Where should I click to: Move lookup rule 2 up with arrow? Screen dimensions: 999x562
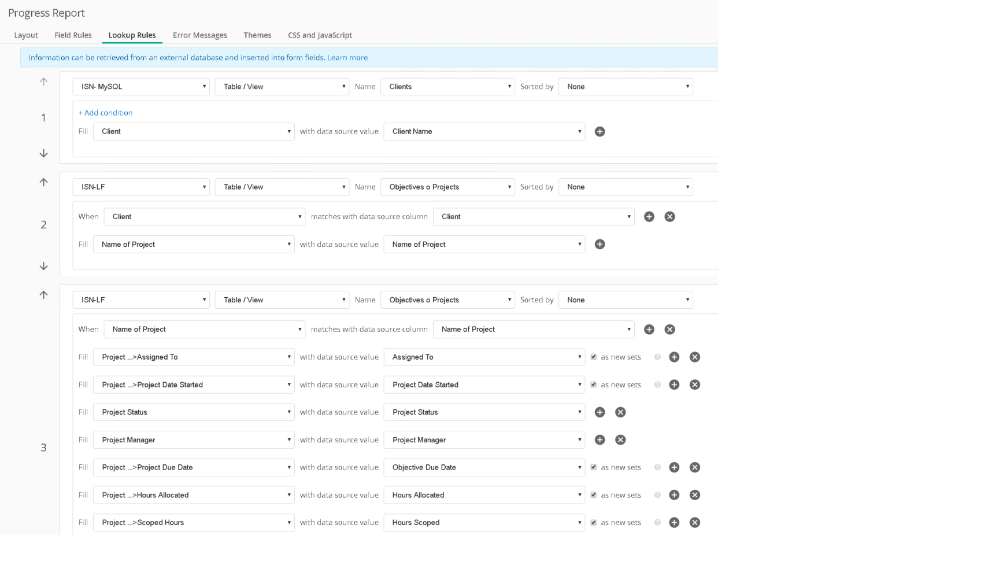(x=43, y=182)
